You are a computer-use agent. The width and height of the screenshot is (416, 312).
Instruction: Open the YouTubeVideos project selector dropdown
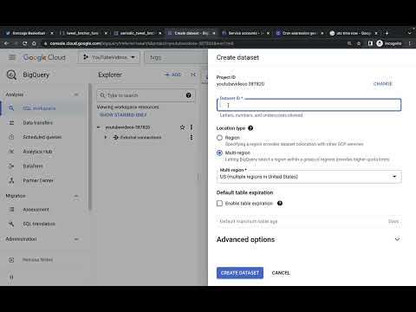[x=109, y=57]
